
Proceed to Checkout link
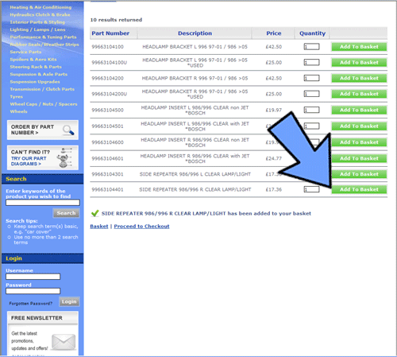pos(141,227)
